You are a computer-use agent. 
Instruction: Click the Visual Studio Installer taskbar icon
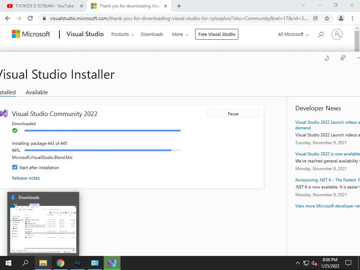click(x=112, y=263)
